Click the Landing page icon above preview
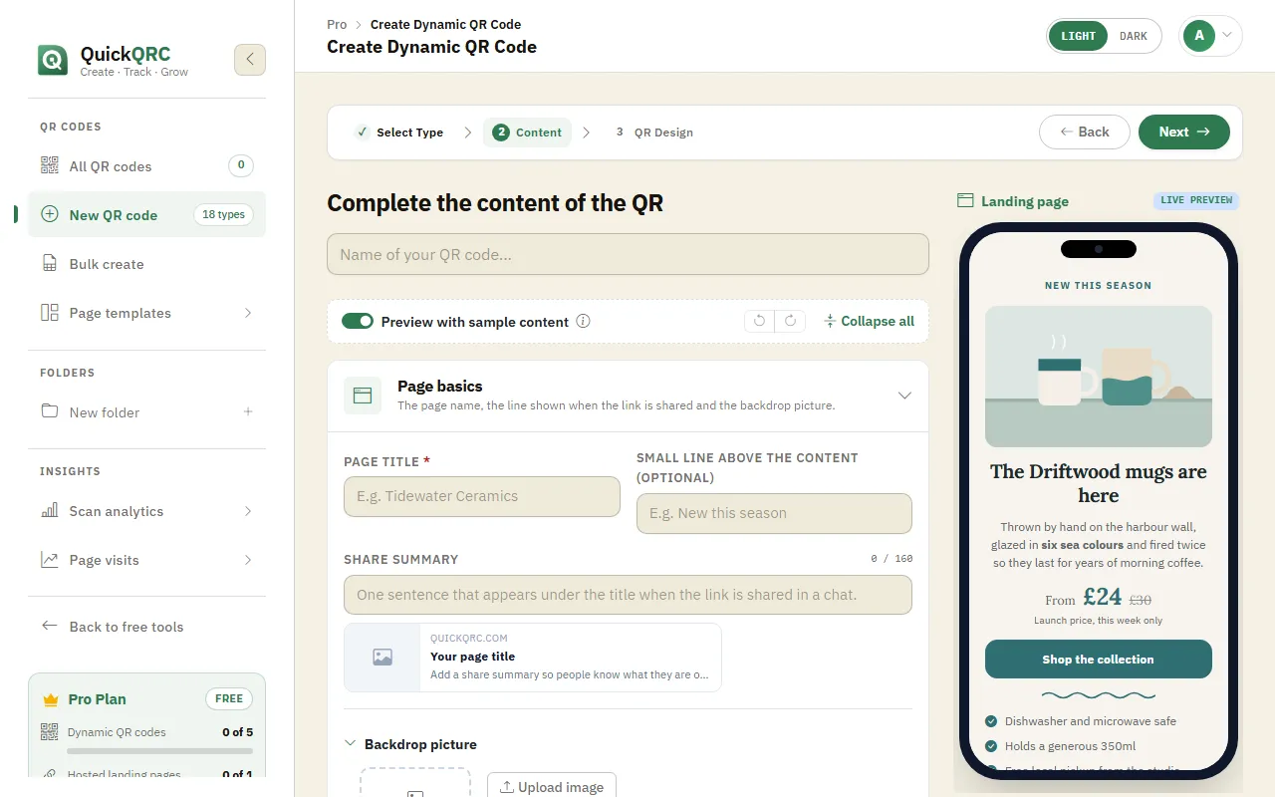The width and height of the screenshot is (1275, 797). pos(964,201)
